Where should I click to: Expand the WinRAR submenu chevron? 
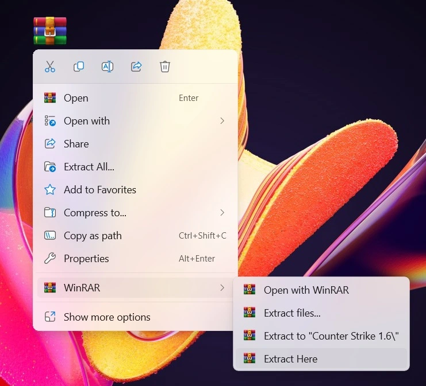(222, 288)
